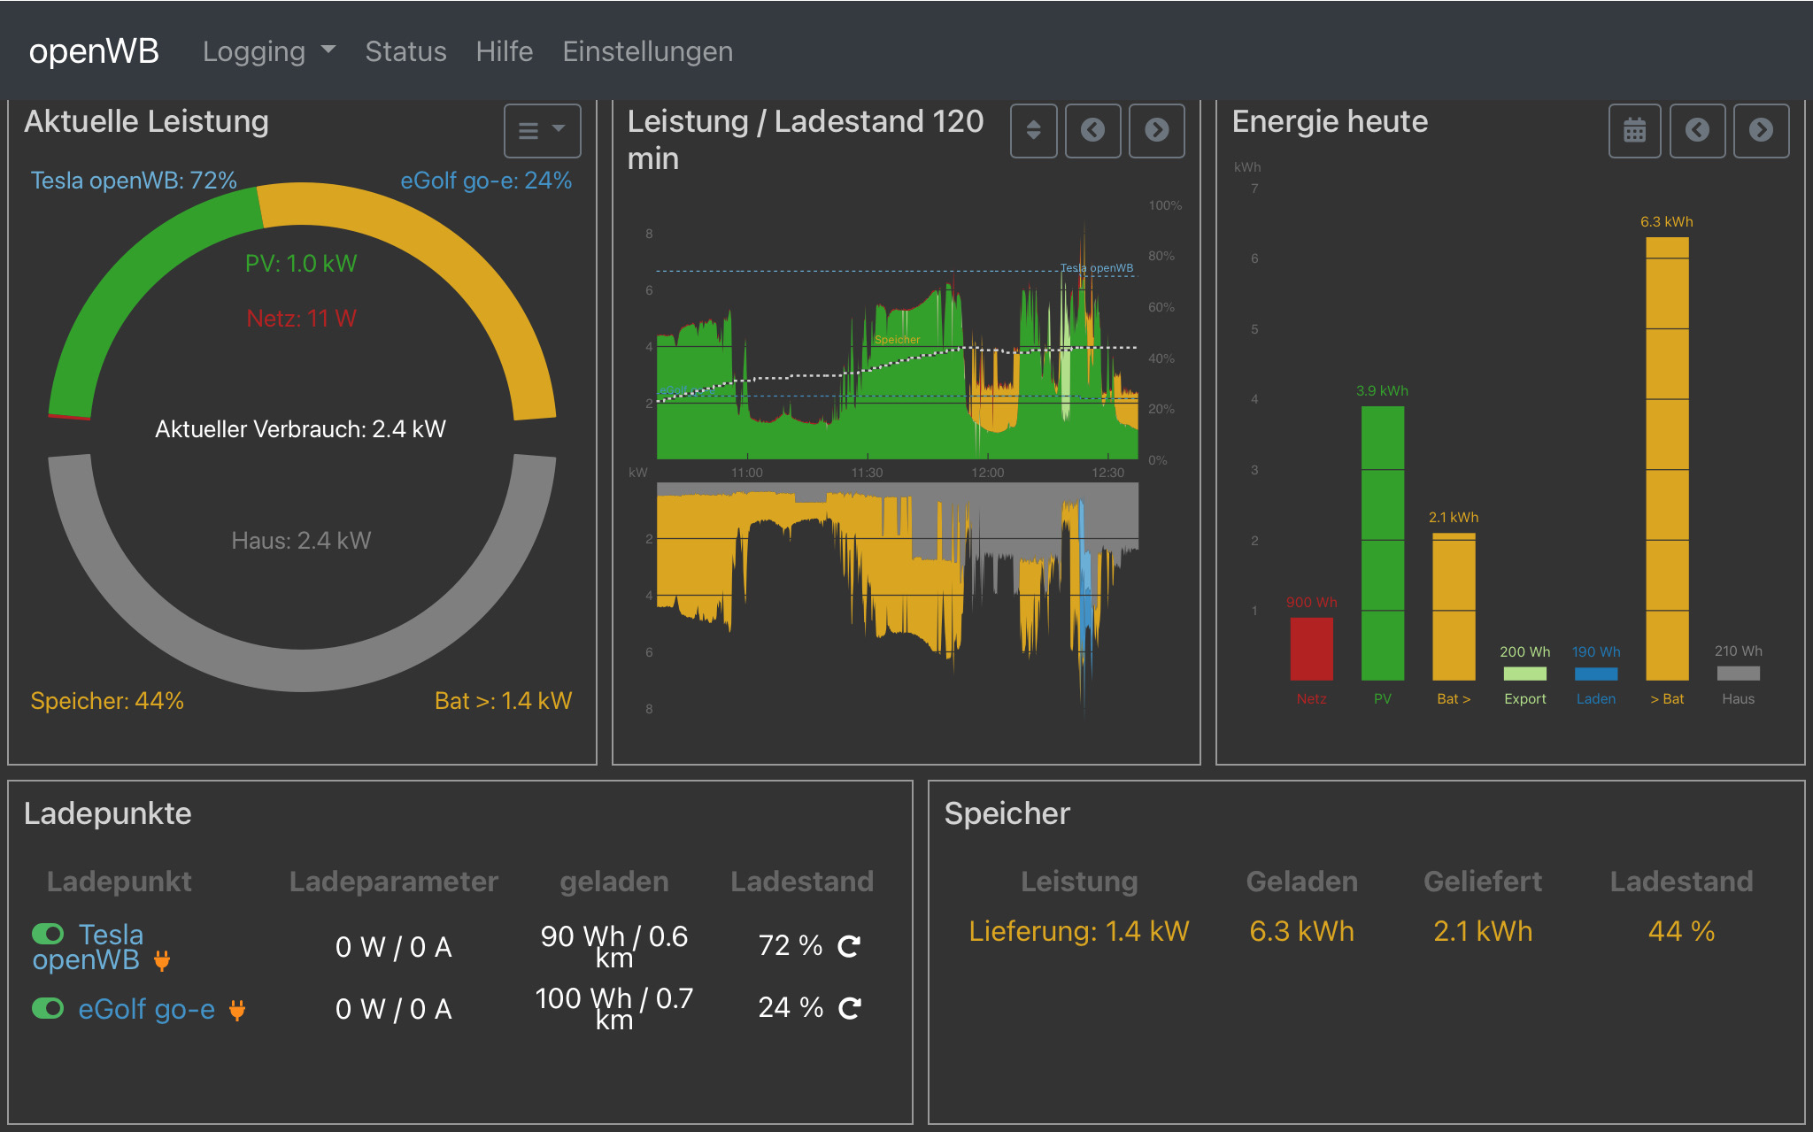The width and height of the screenshot is (1813, 1132).
Task: Click the plug icon next to eGolf go-e
Action: [237, 1010]
